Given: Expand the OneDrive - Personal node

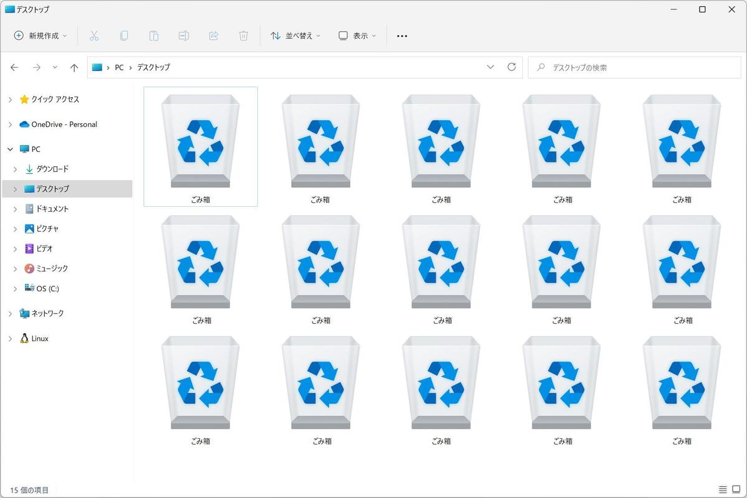Looking at the screenshot, I should click(x=10, y=125).
